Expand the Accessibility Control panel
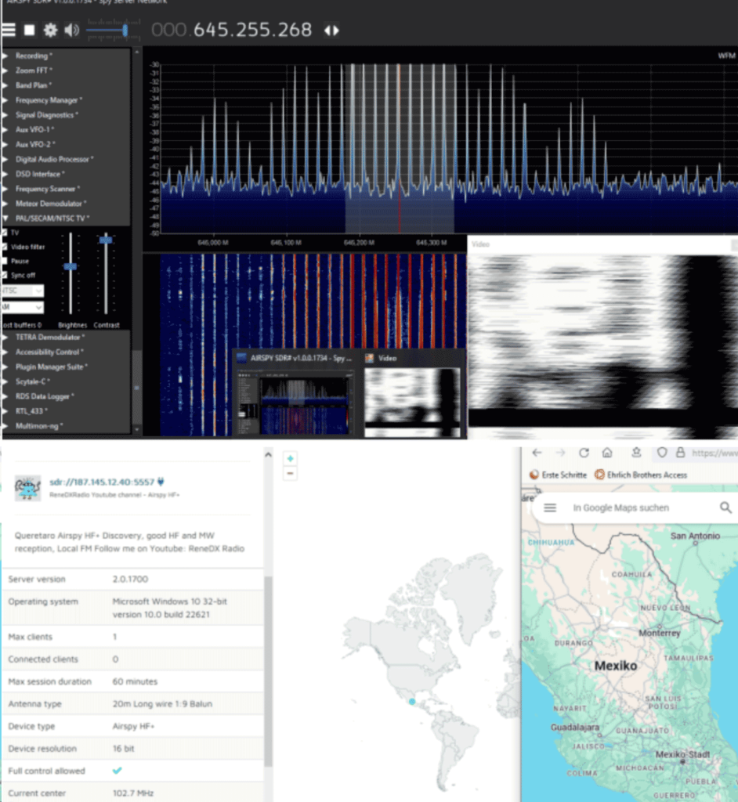The height and width of the screenshot is (802, 738). 48,352
